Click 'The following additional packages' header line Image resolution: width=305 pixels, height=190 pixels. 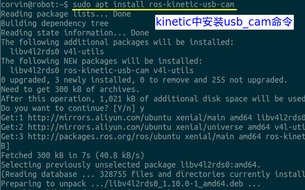118,42
